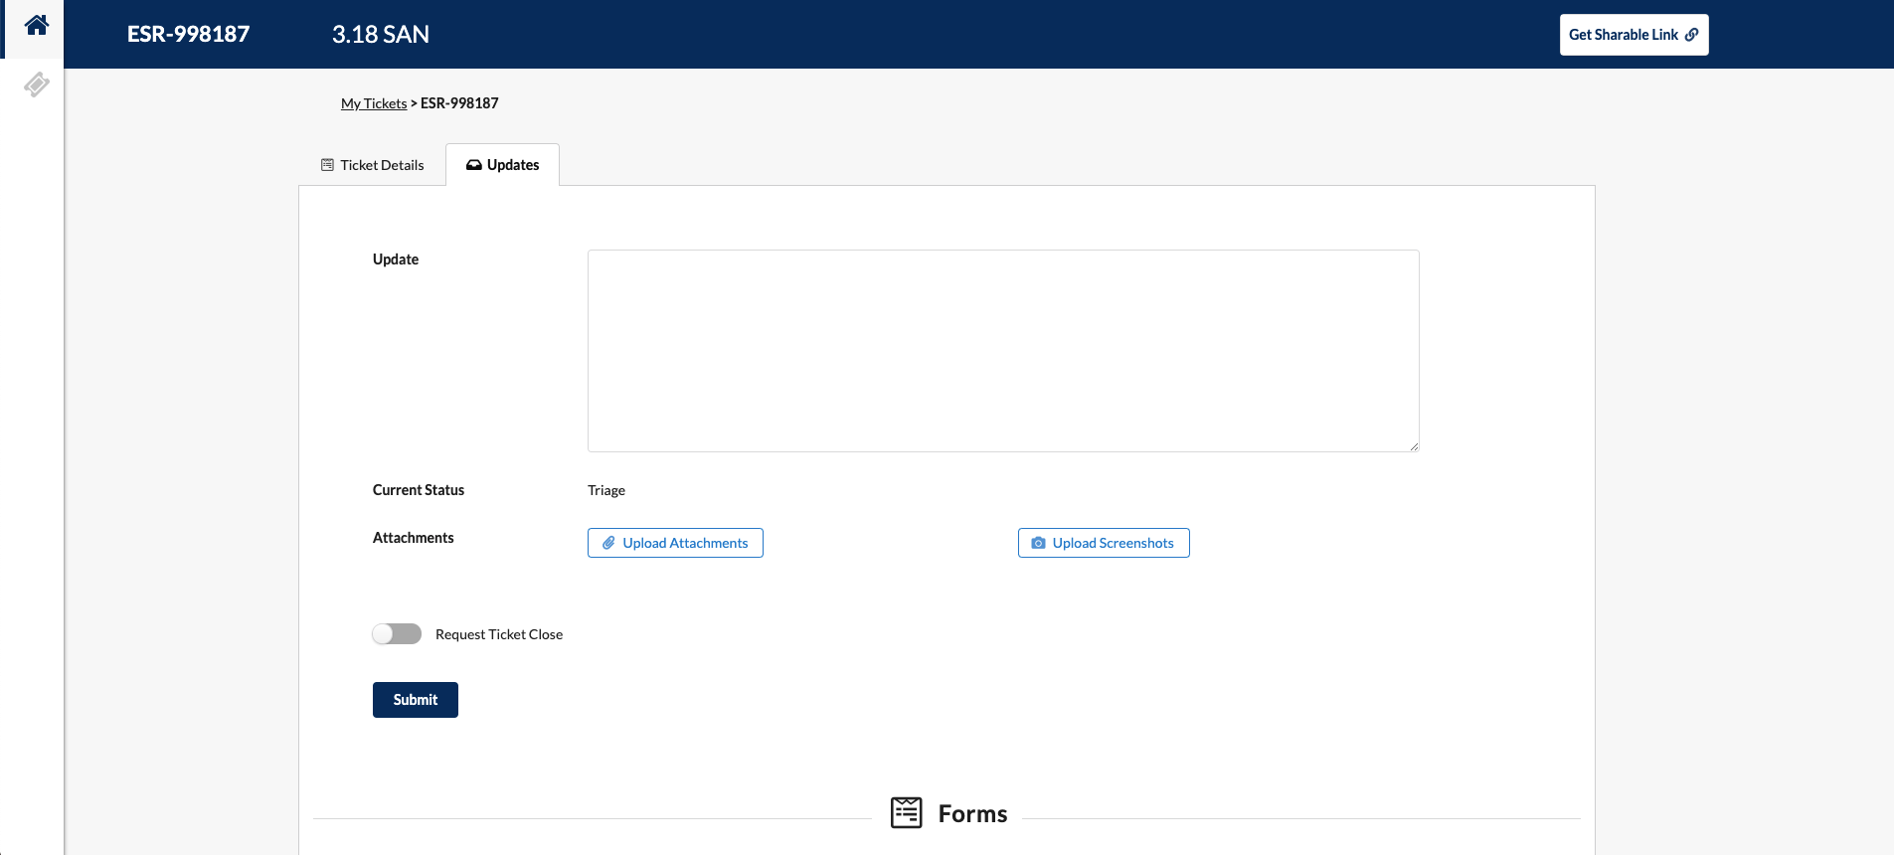The height and width of the screenshot is (855, 1894).
Task: Open the tickets icon in left sidebar
Action: click(x=37, y=85)
